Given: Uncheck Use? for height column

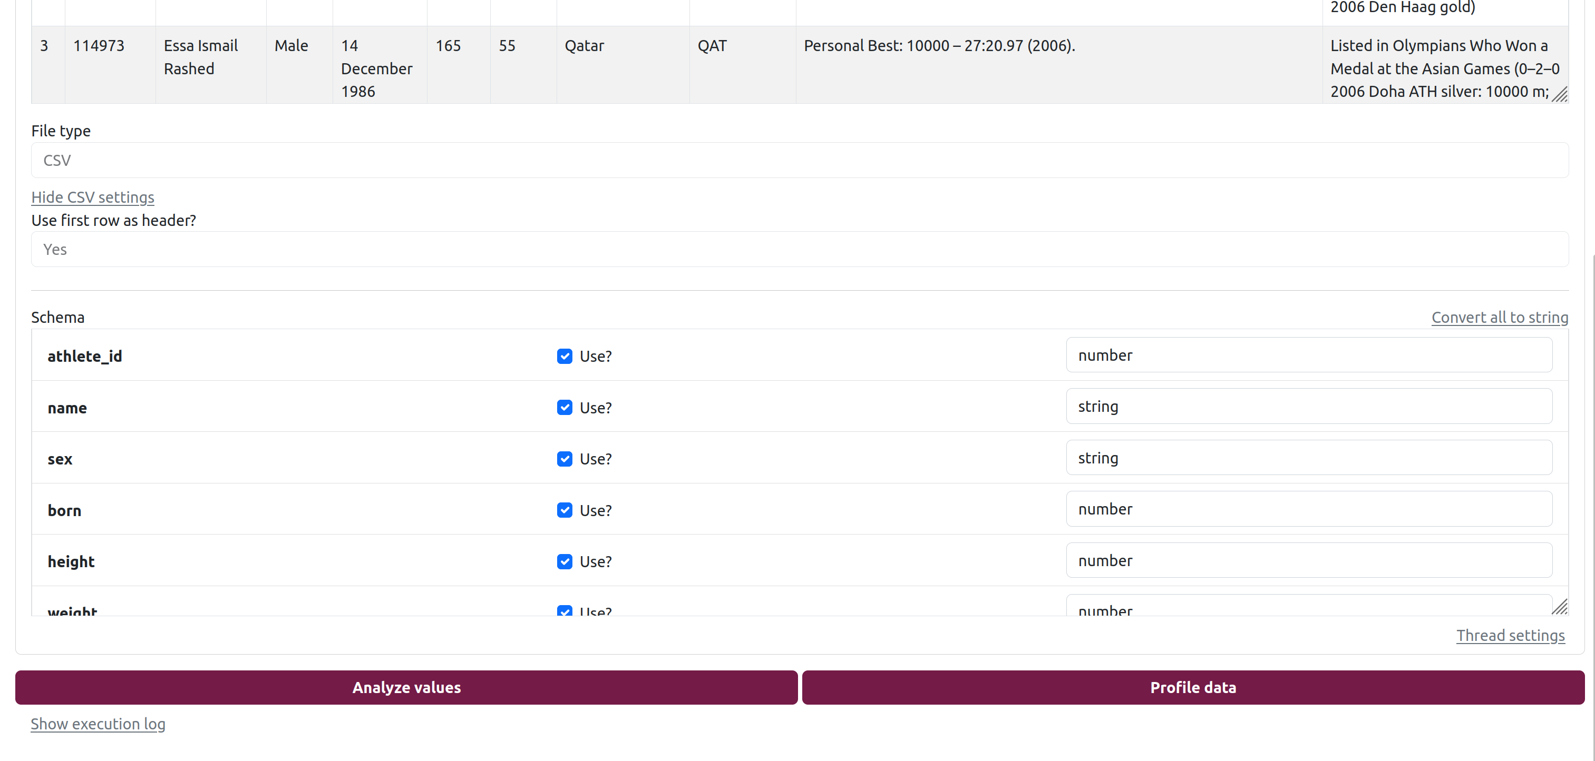Looking at the screenshot, I should (x=564, y=562).
